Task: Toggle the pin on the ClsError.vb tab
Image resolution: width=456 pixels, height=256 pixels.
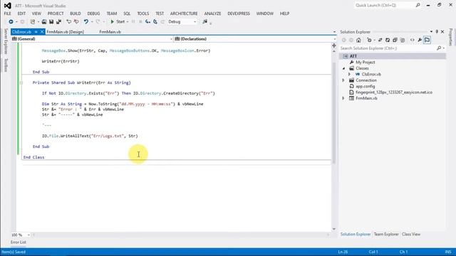Action: pos(36,31)
